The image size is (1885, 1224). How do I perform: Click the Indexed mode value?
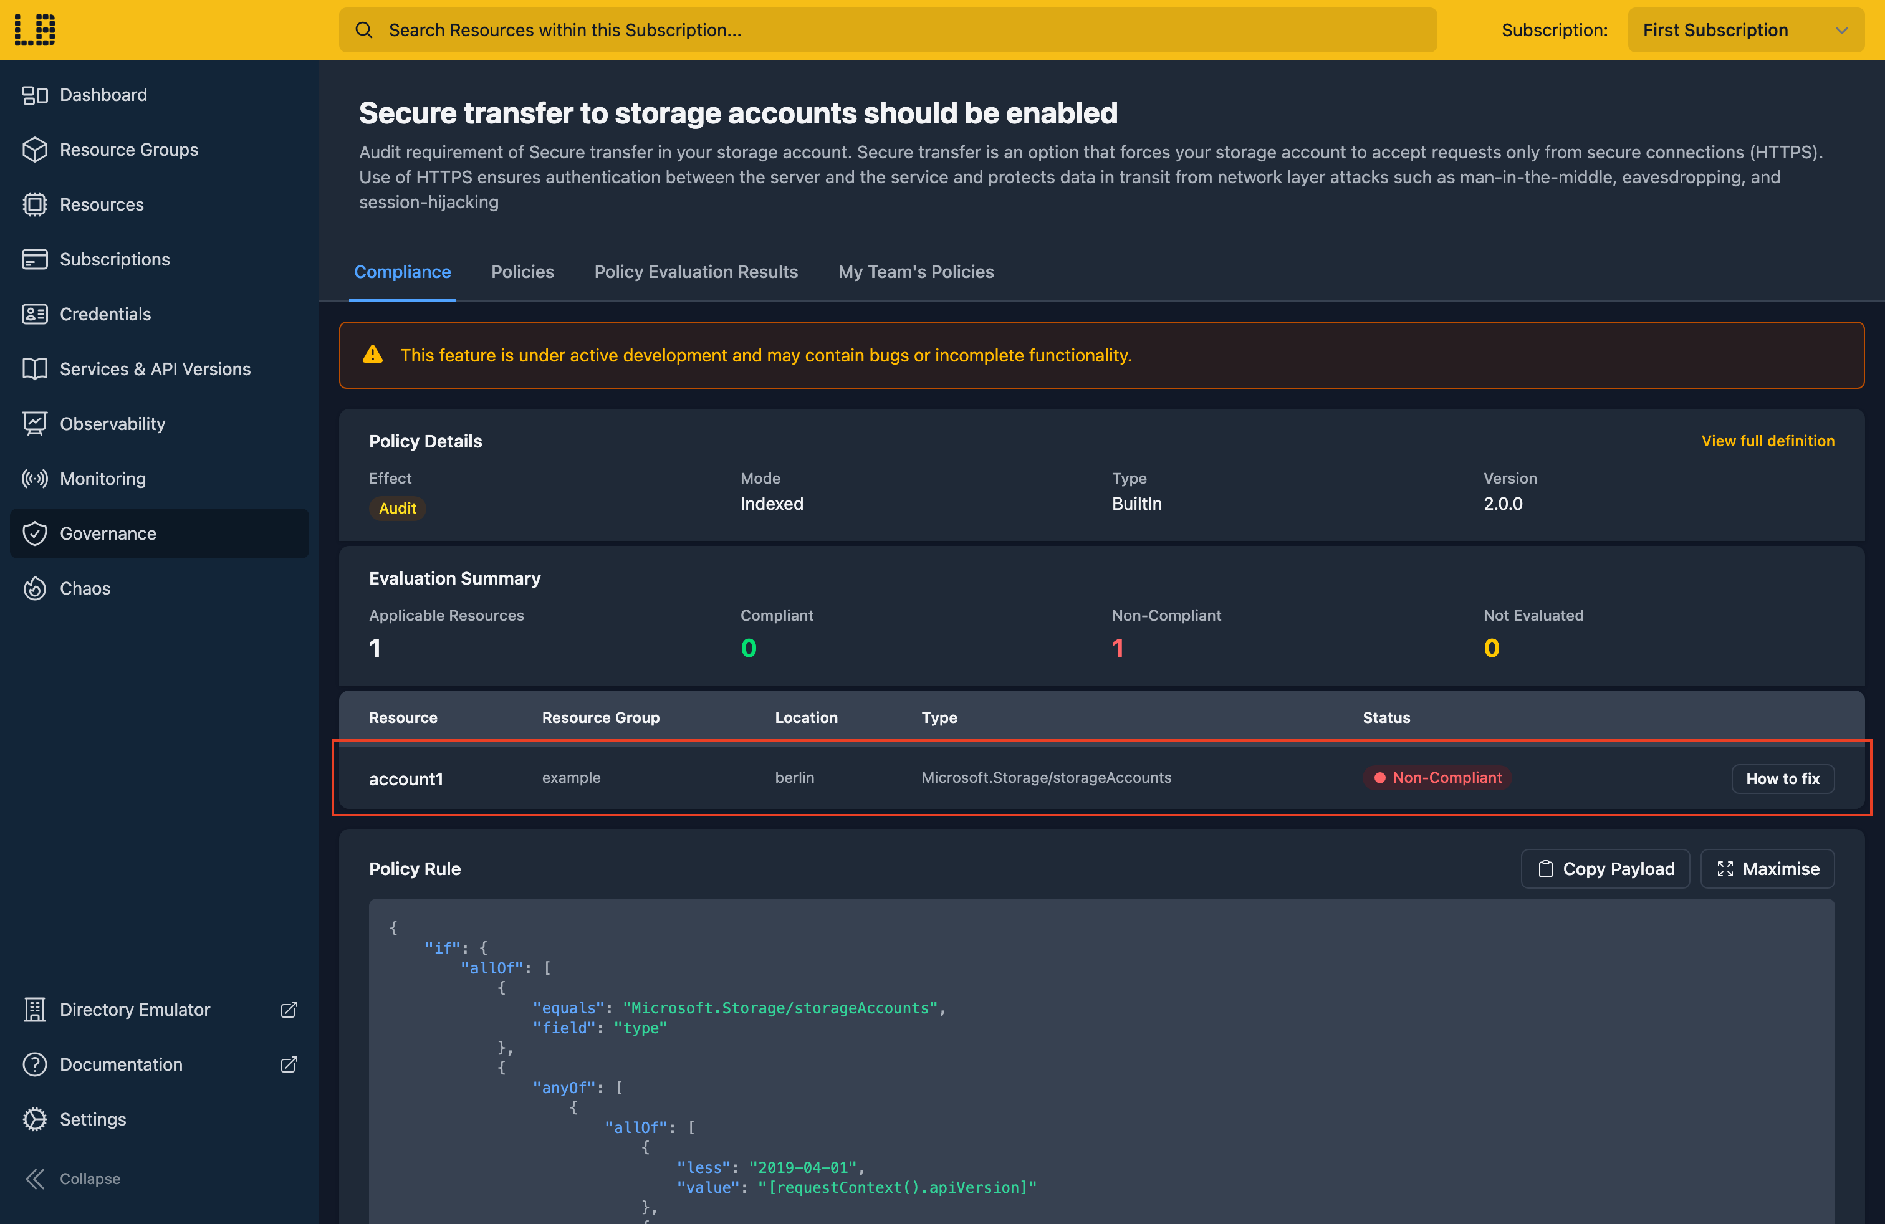[x=772, y=504]
